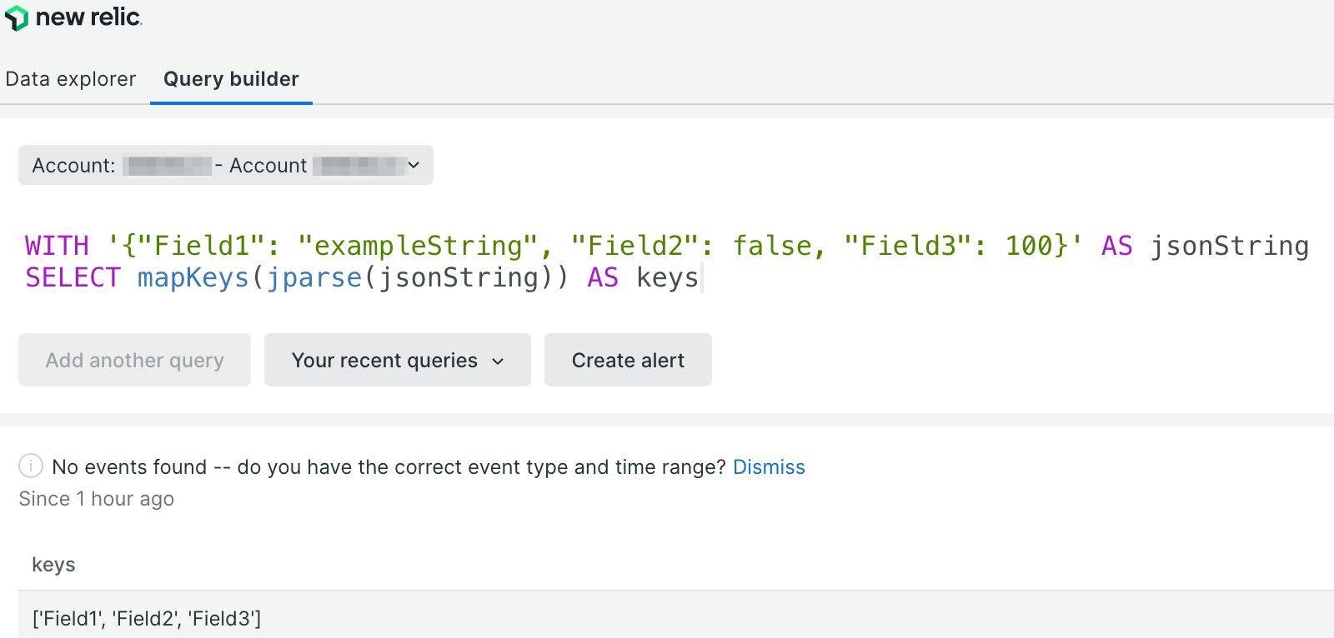Image resolution: width=1334 pixels, height=638 pixels.
Task: Click the info icon beside No events found
Action: coord(31,466)
